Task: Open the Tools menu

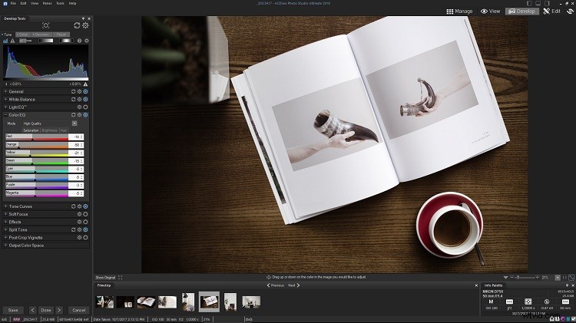Action: pyautogui.click(x=60, y=3)
